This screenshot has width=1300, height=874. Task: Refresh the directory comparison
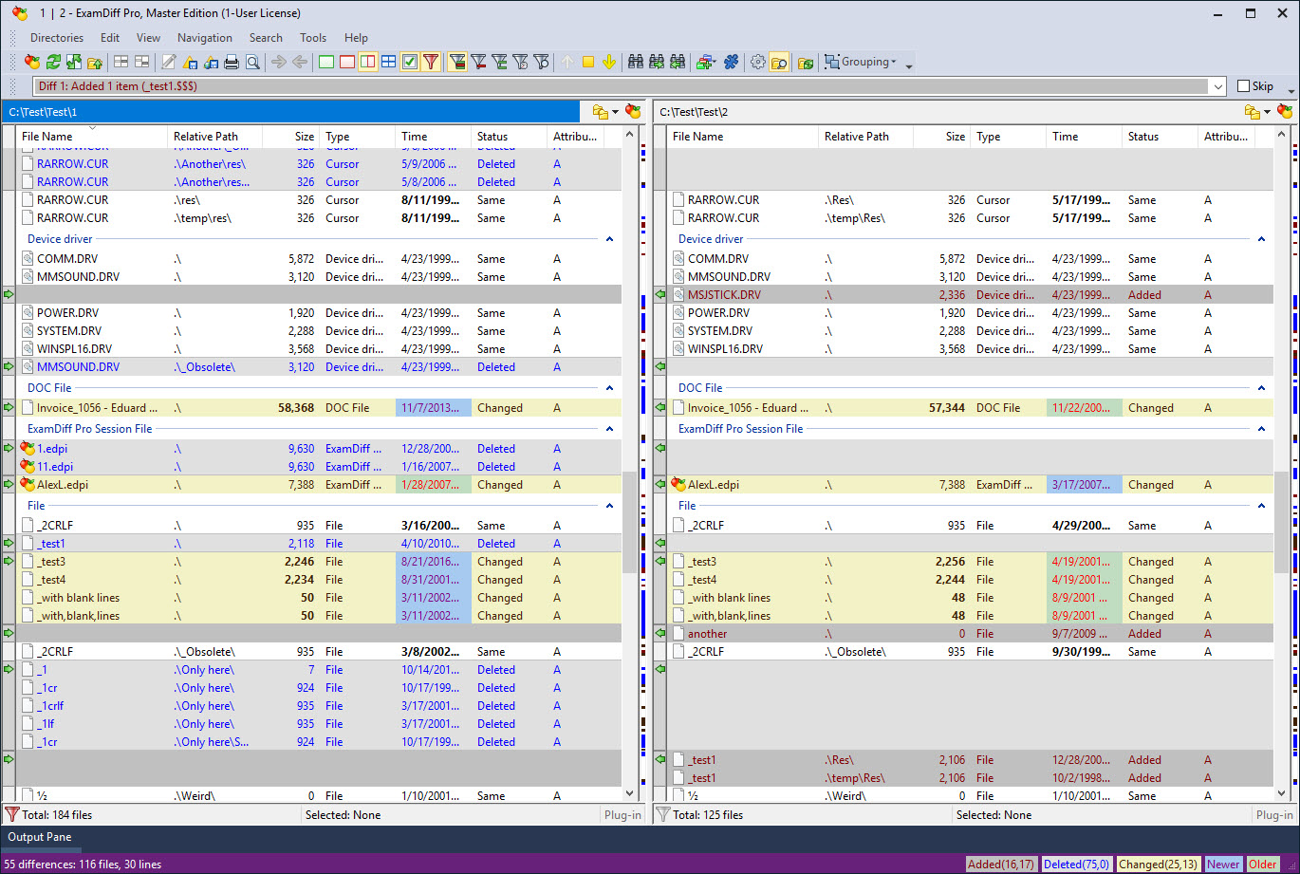(53, 61)
